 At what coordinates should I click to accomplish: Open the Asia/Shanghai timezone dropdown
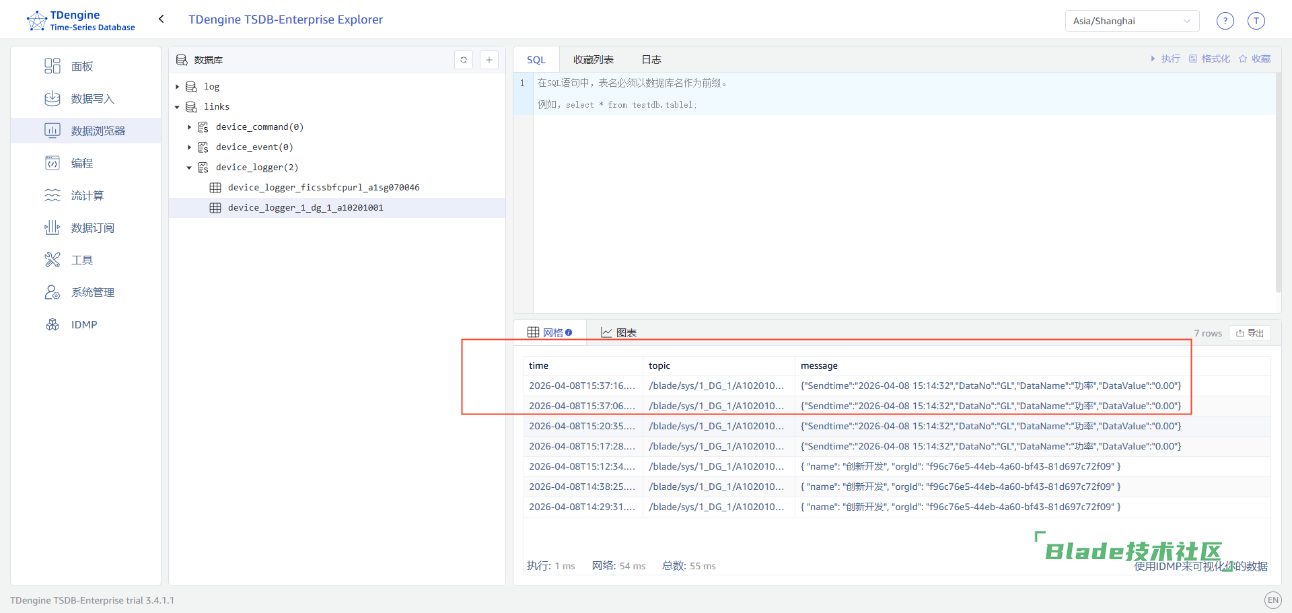click(1132, 21)
